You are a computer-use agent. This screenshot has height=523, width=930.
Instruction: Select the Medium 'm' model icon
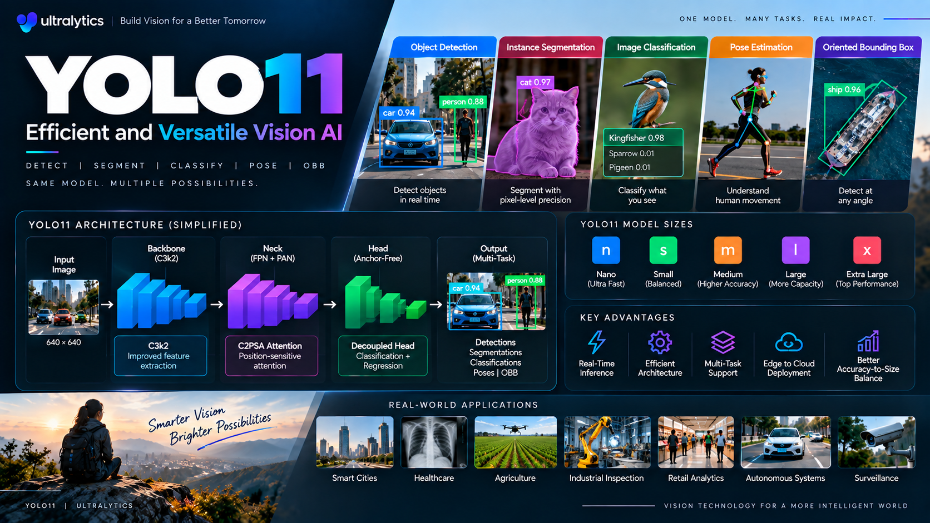pyautogui.click(x=728, y=250)
